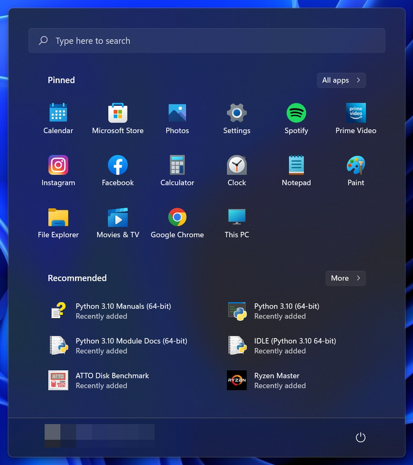
Task: Click the Type here to search box
Action: point(207,41)
